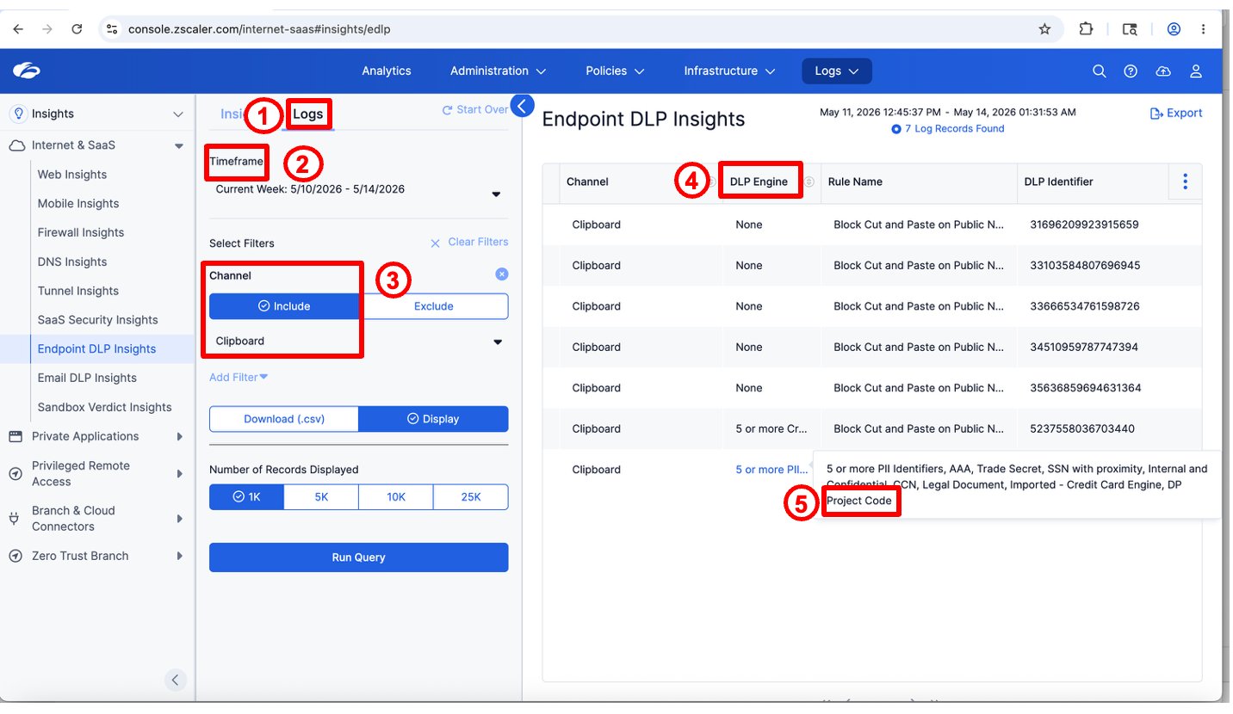Open Firewall Insights
1233x714 pixels.
pyautogui.click(x=81, y=232)
